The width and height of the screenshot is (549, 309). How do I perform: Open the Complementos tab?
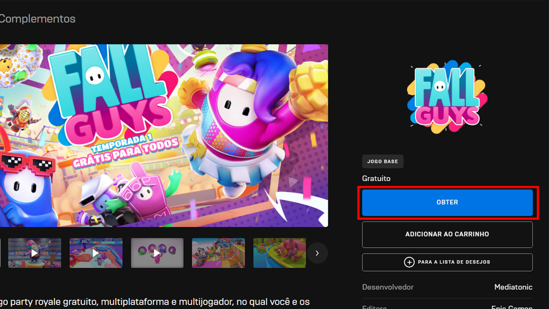(x=37, y=18)
